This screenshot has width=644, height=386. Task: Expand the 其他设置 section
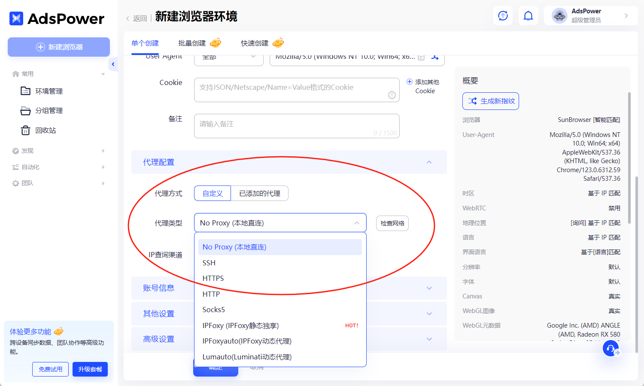[x=429, y=314]
